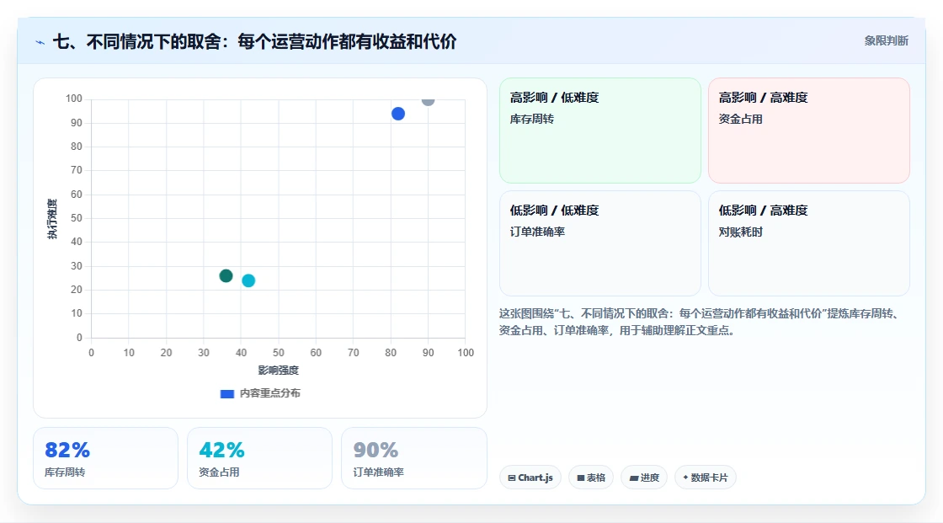
Task: Click the 数据卡片 tag chip
Action: (x=706, y=478)
